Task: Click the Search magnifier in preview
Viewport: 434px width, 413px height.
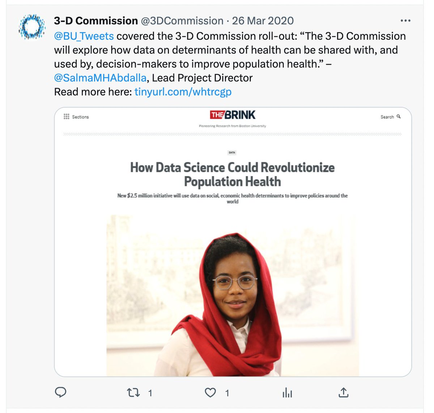Action: [x=399, y=116]
